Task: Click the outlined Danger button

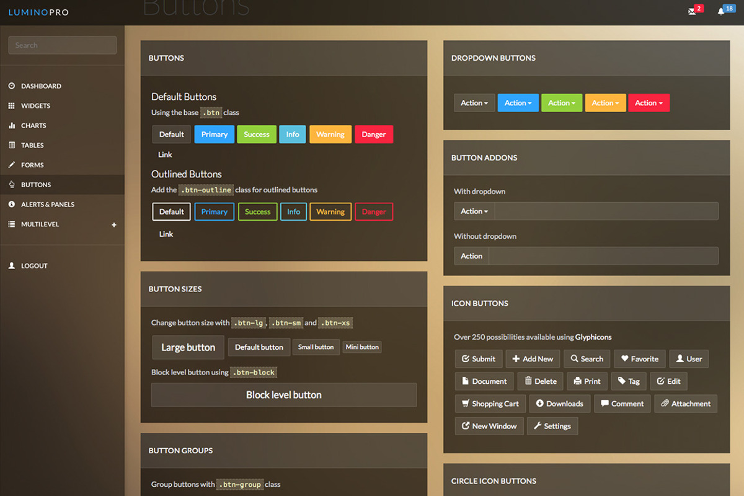Action: tap(374, 211)
